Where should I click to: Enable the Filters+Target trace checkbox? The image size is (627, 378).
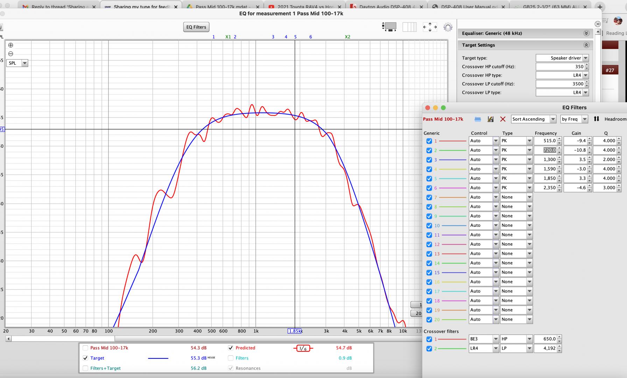tap(85, 368)
